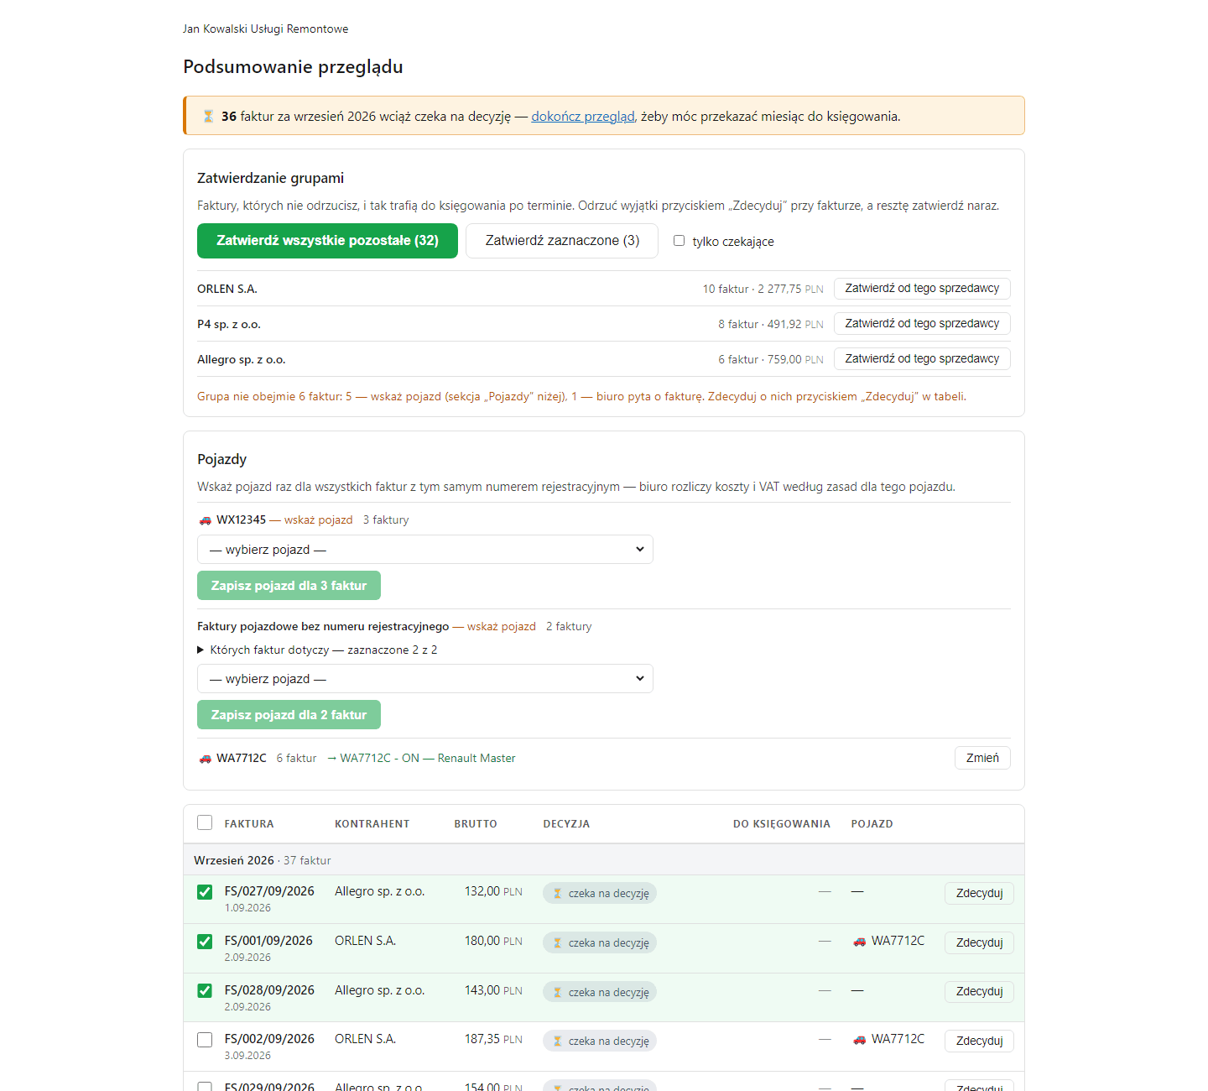
Task: Click 'Zatwierdź wszystkie pozostałe (32)' button
Action: [327, 241]
